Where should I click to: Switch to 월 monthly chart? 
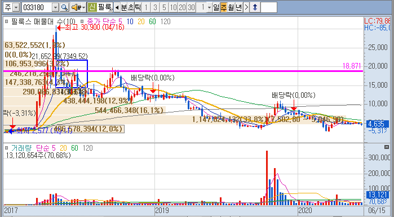click(231, 7)
